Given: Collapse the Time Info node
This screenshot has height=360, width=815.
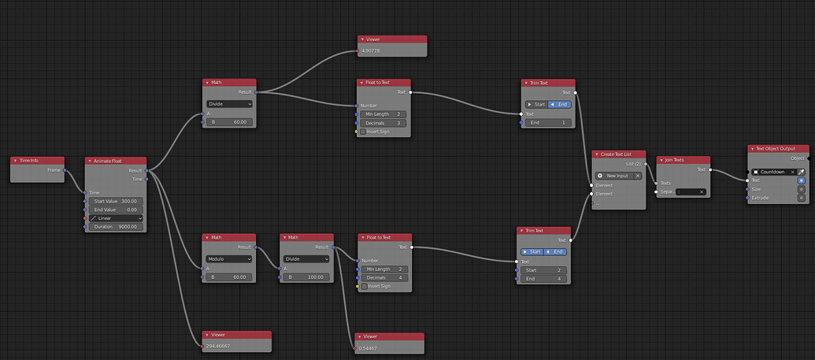Looking at the screenshot, I should 15,161.
